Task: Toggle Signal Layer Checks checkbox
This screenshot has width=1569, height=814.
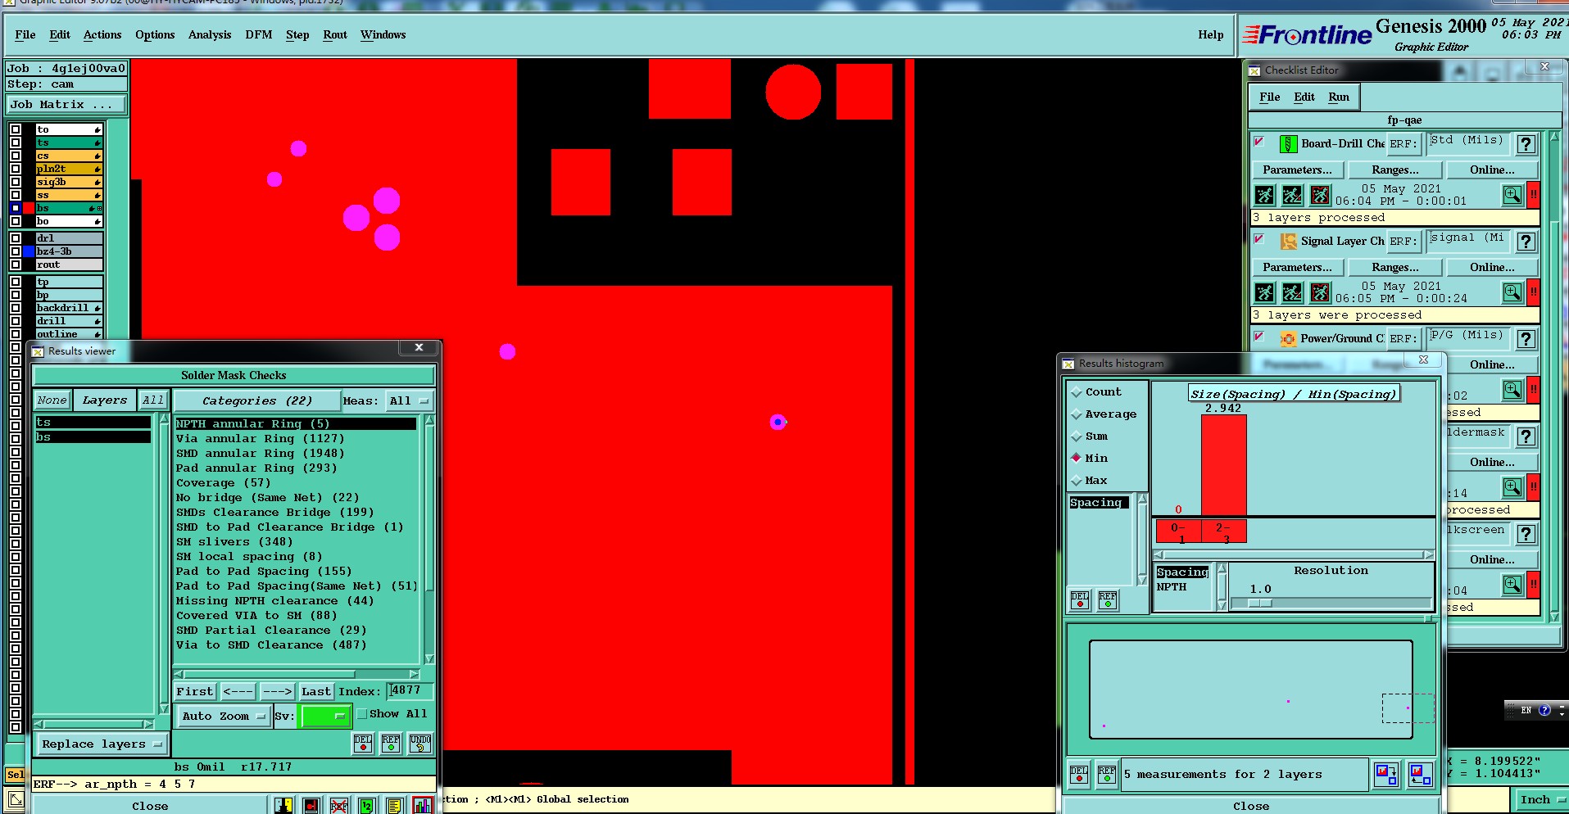Action: (x=1259, y=239)
